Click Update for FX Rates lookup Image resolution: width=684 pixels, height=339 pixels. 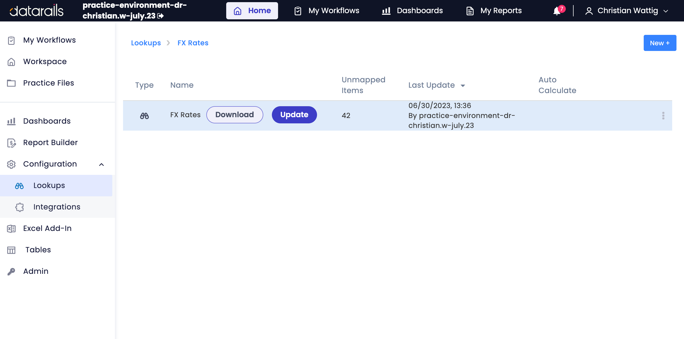(294, 115)
